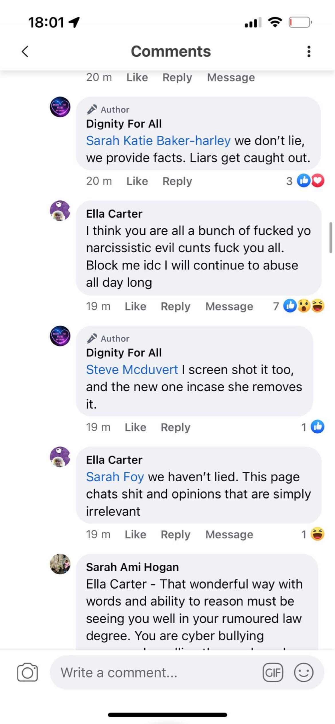The image size is (335, 724).
Task: Open the GIF picker in the comment box
Action: pyautogui.click(x=273, y=672)
